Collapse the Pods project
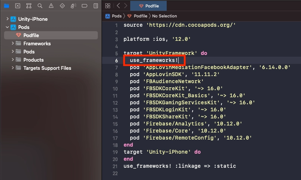 coord(7,27)
